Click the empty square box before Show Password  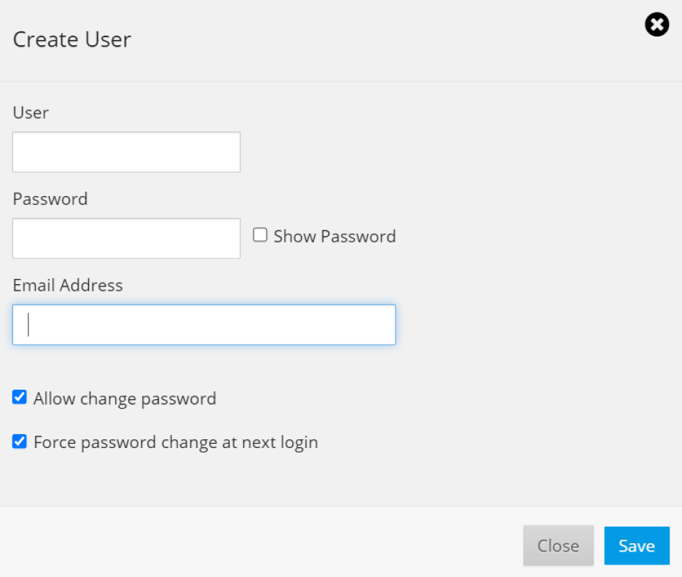click(260, 235)
